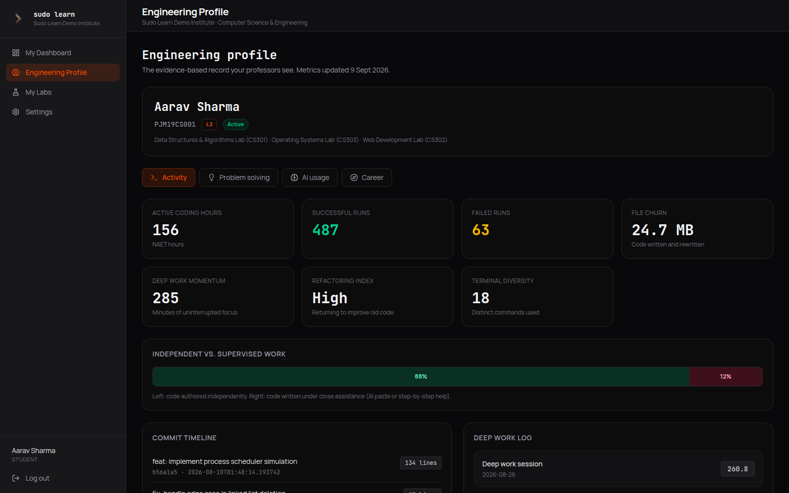The width and height of the screenshot is (789, 493).
Task: Click the lightbulb icon on Problem solving
Action: pyautogui.click(x=212, y=177)
